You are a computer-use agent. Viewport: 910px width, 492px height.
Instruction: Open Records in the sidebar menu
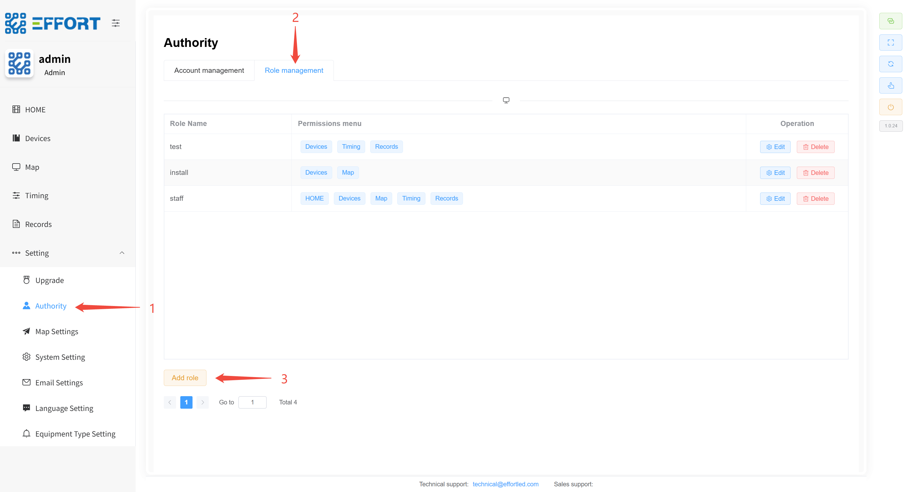[x=38, y=224]
